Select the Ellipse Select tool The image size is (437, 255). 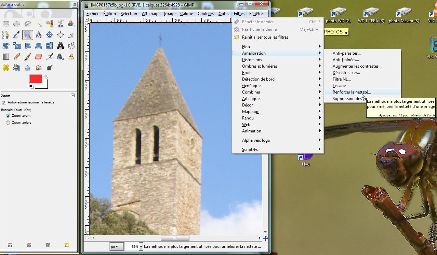(17, 24)
